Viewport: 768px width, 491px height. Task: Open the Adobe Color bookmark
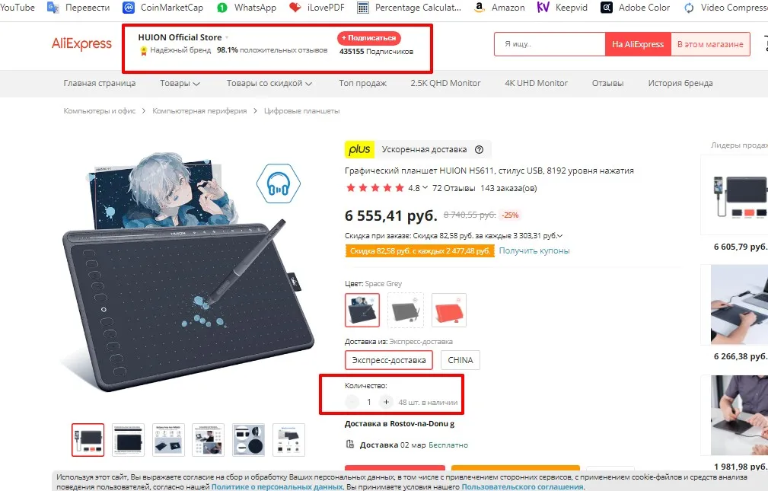click(x=636, y=8)
